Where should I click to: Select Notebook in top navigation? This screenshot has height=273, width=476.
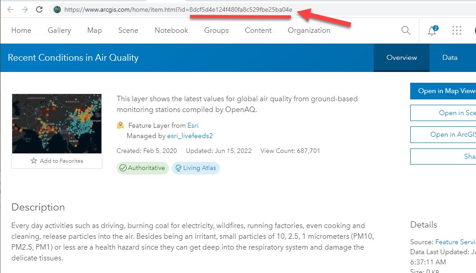(x=171, y=30)
